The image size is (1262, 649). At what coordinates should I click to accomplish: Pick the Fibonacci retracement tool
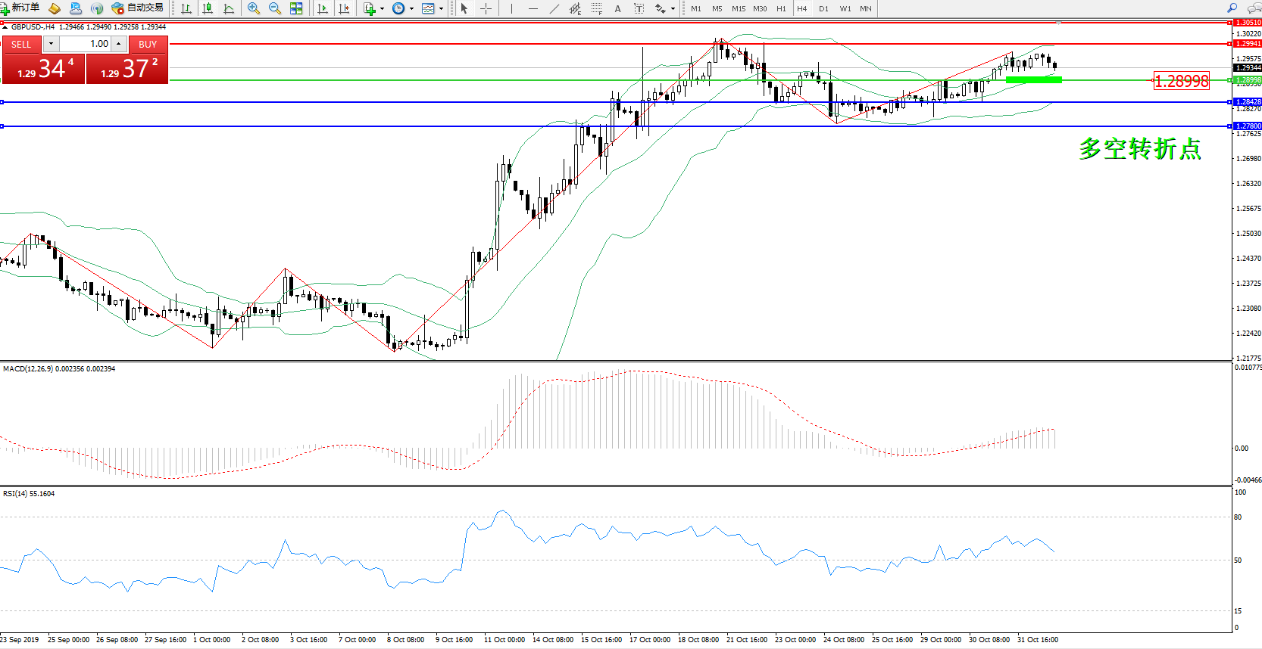point(597,8)
